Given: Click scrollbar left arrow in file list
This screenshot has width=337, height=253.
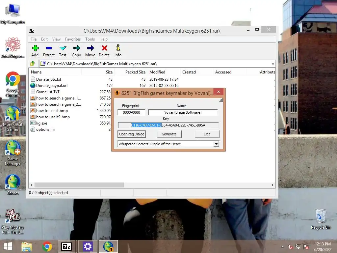Looking at the screenshot, I should click(x=32, y=185).
